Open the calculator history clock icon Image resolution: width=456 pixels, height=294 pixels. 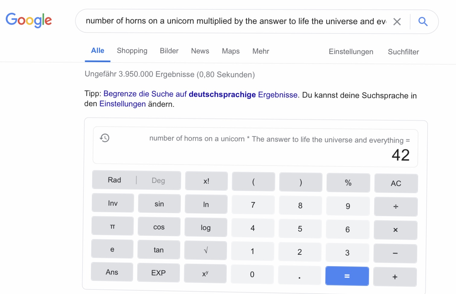(104, 138)
